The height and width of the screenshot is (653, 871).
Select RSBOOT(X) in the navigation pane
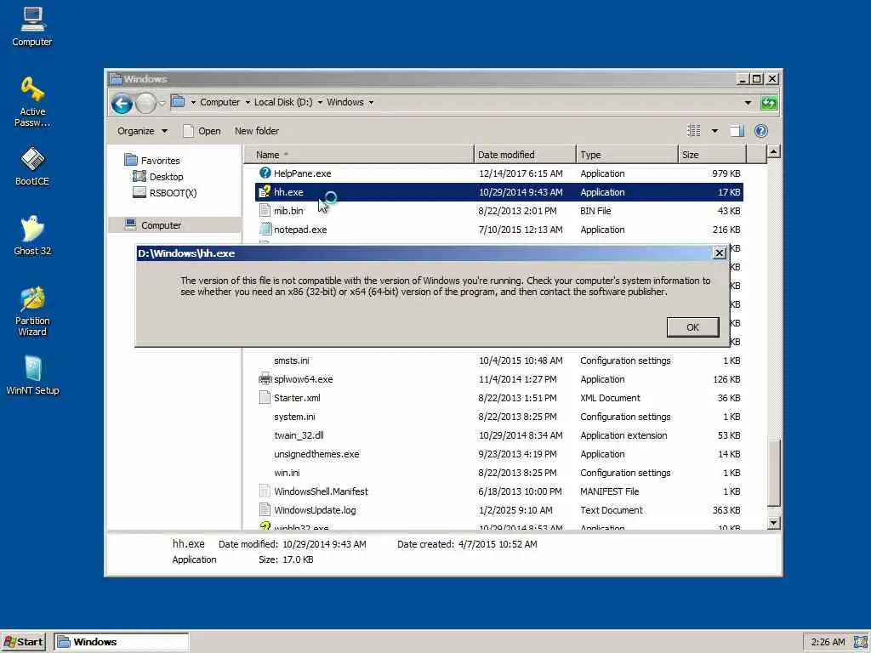pyautogui.click(x=165, y=193)
